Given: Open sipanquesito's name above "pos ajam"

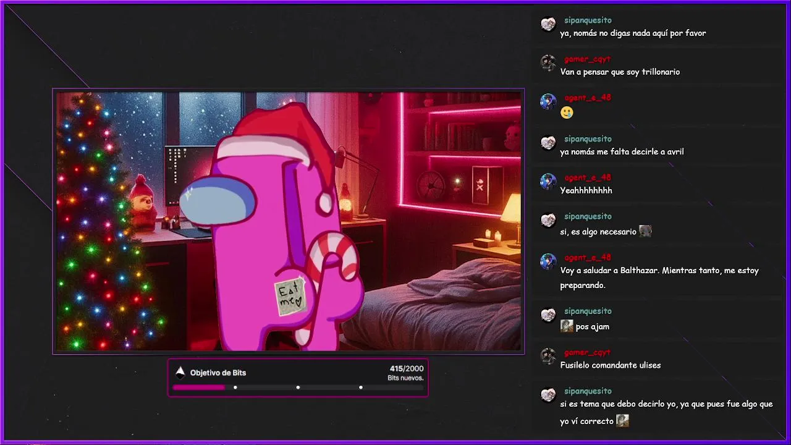Looking at the screenshot, I should point(588,311).
